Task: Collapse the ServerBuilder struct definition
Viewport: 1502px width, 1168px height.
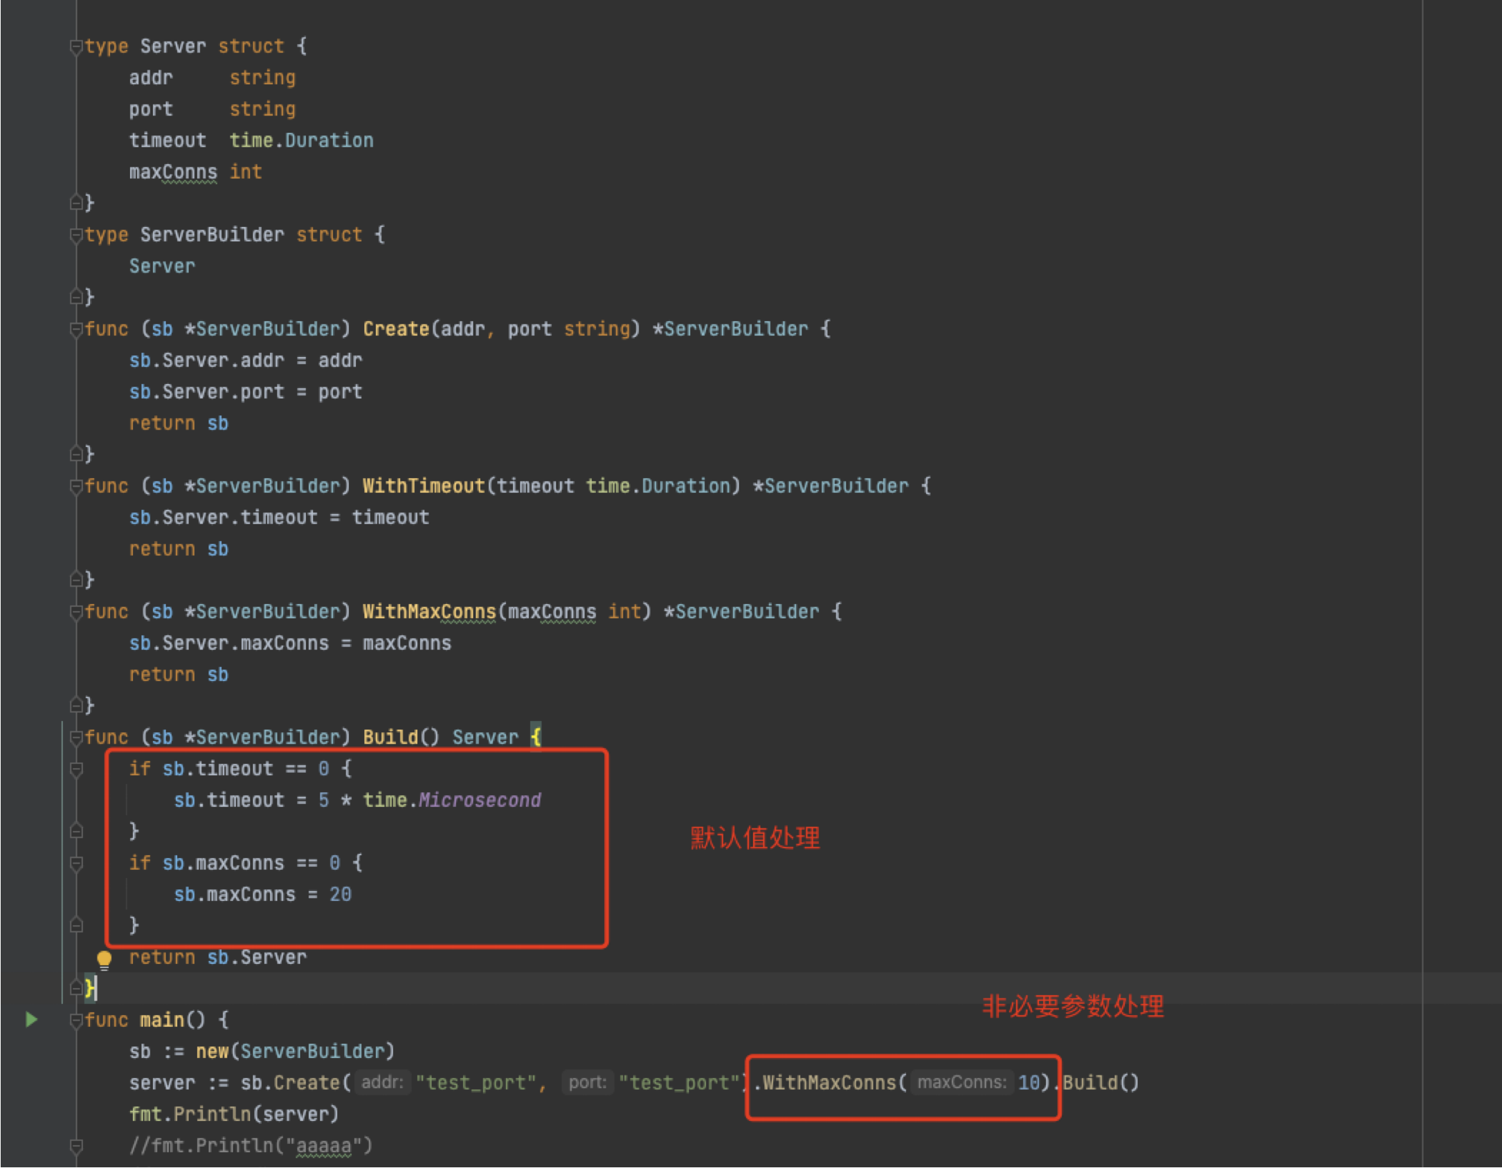Action: pos(76,235)
